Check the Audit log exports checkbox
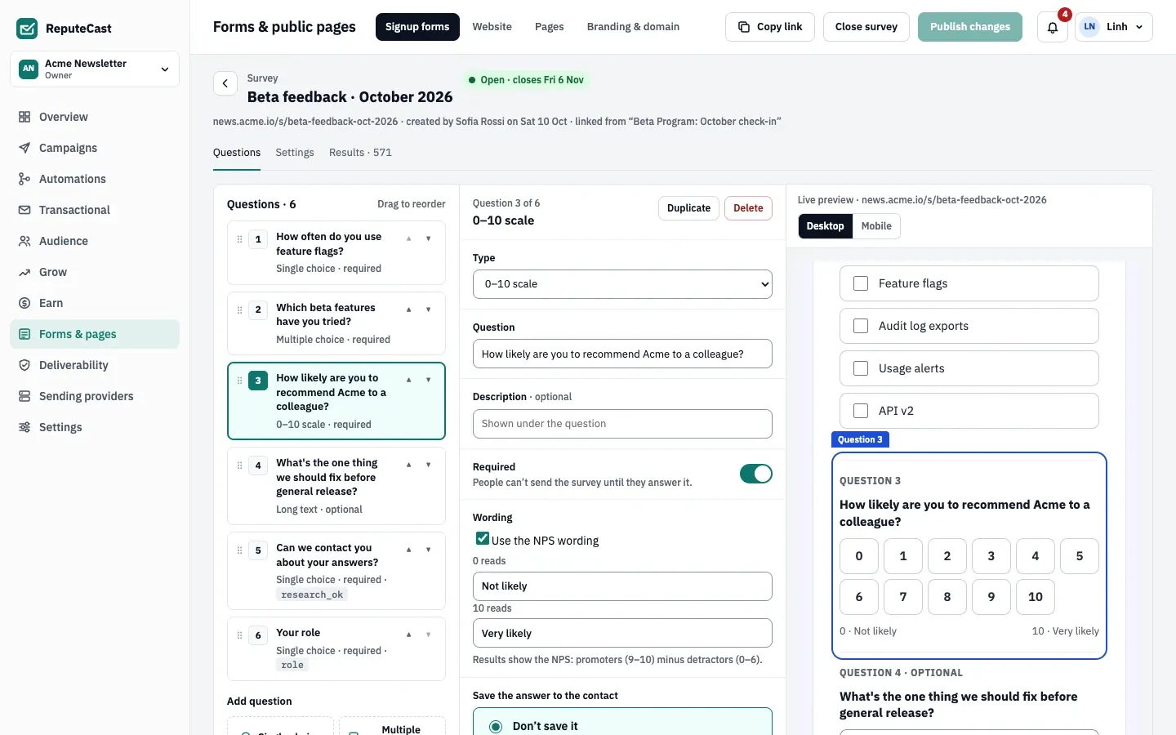 861,326
